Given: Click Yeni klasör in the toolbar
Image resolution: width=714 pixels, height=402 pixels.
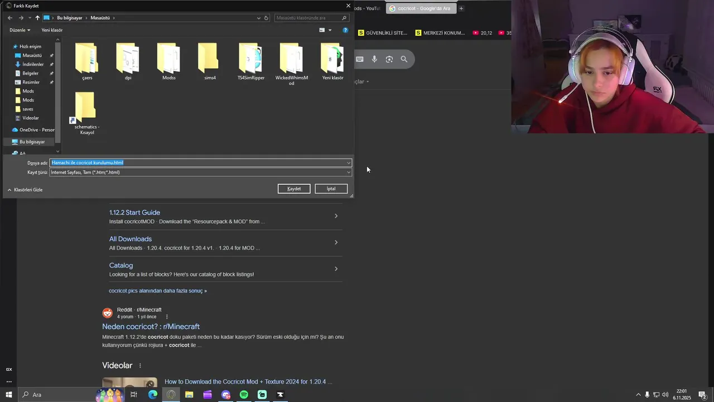Looking at the screenshot, I should 52,30.
